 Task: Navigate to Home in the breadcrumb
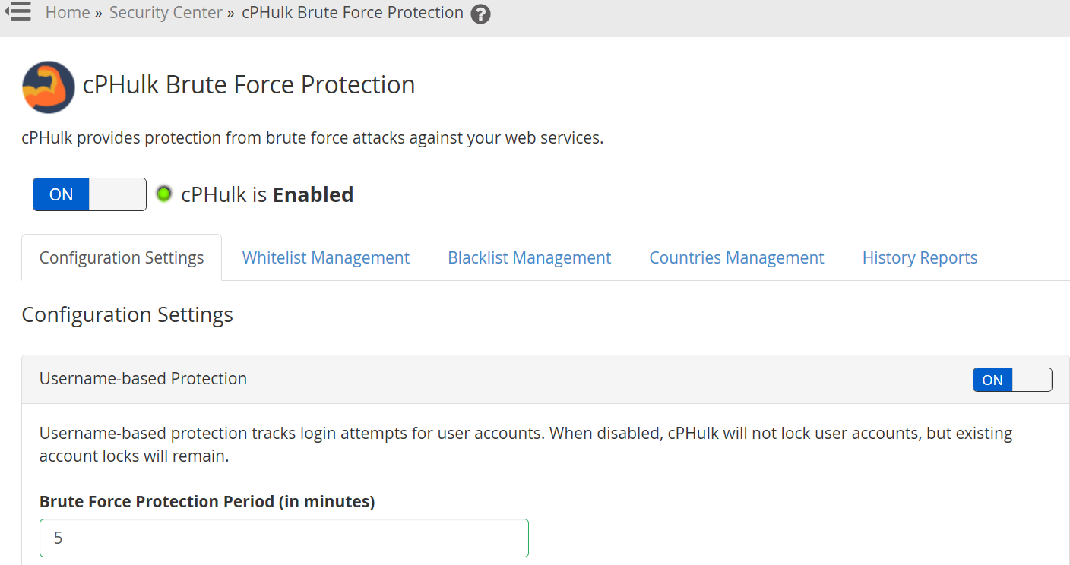coord(68,13)
